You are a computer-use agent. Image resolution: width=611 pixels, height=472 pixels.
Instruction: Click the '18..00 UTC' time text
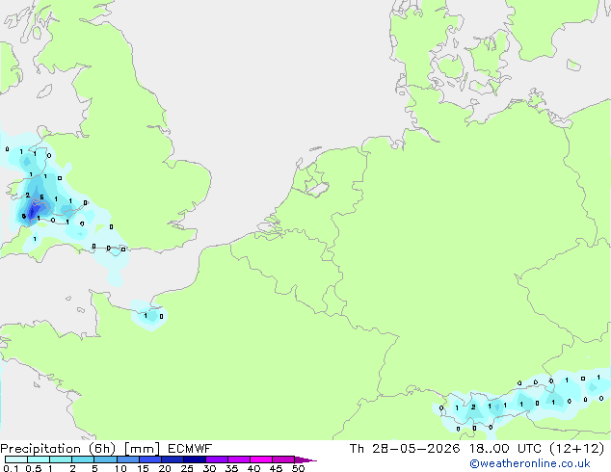[x=505, y=449]
